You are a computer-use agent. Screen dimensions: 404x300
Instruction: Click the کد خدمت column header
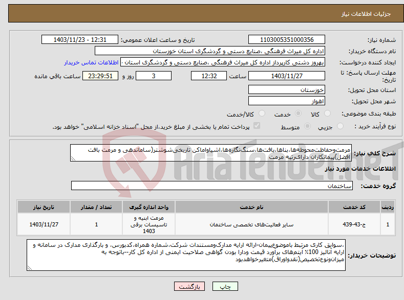[354, 207]
